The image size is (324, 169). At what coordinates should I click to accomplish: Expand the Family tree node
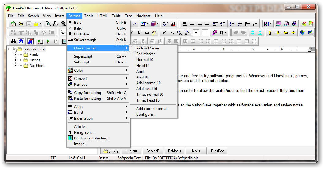tap(16, 55)
